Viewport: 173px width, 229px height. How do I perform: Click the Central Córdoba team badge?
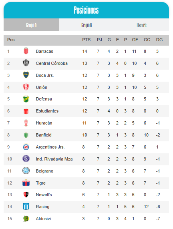[26, 63]
